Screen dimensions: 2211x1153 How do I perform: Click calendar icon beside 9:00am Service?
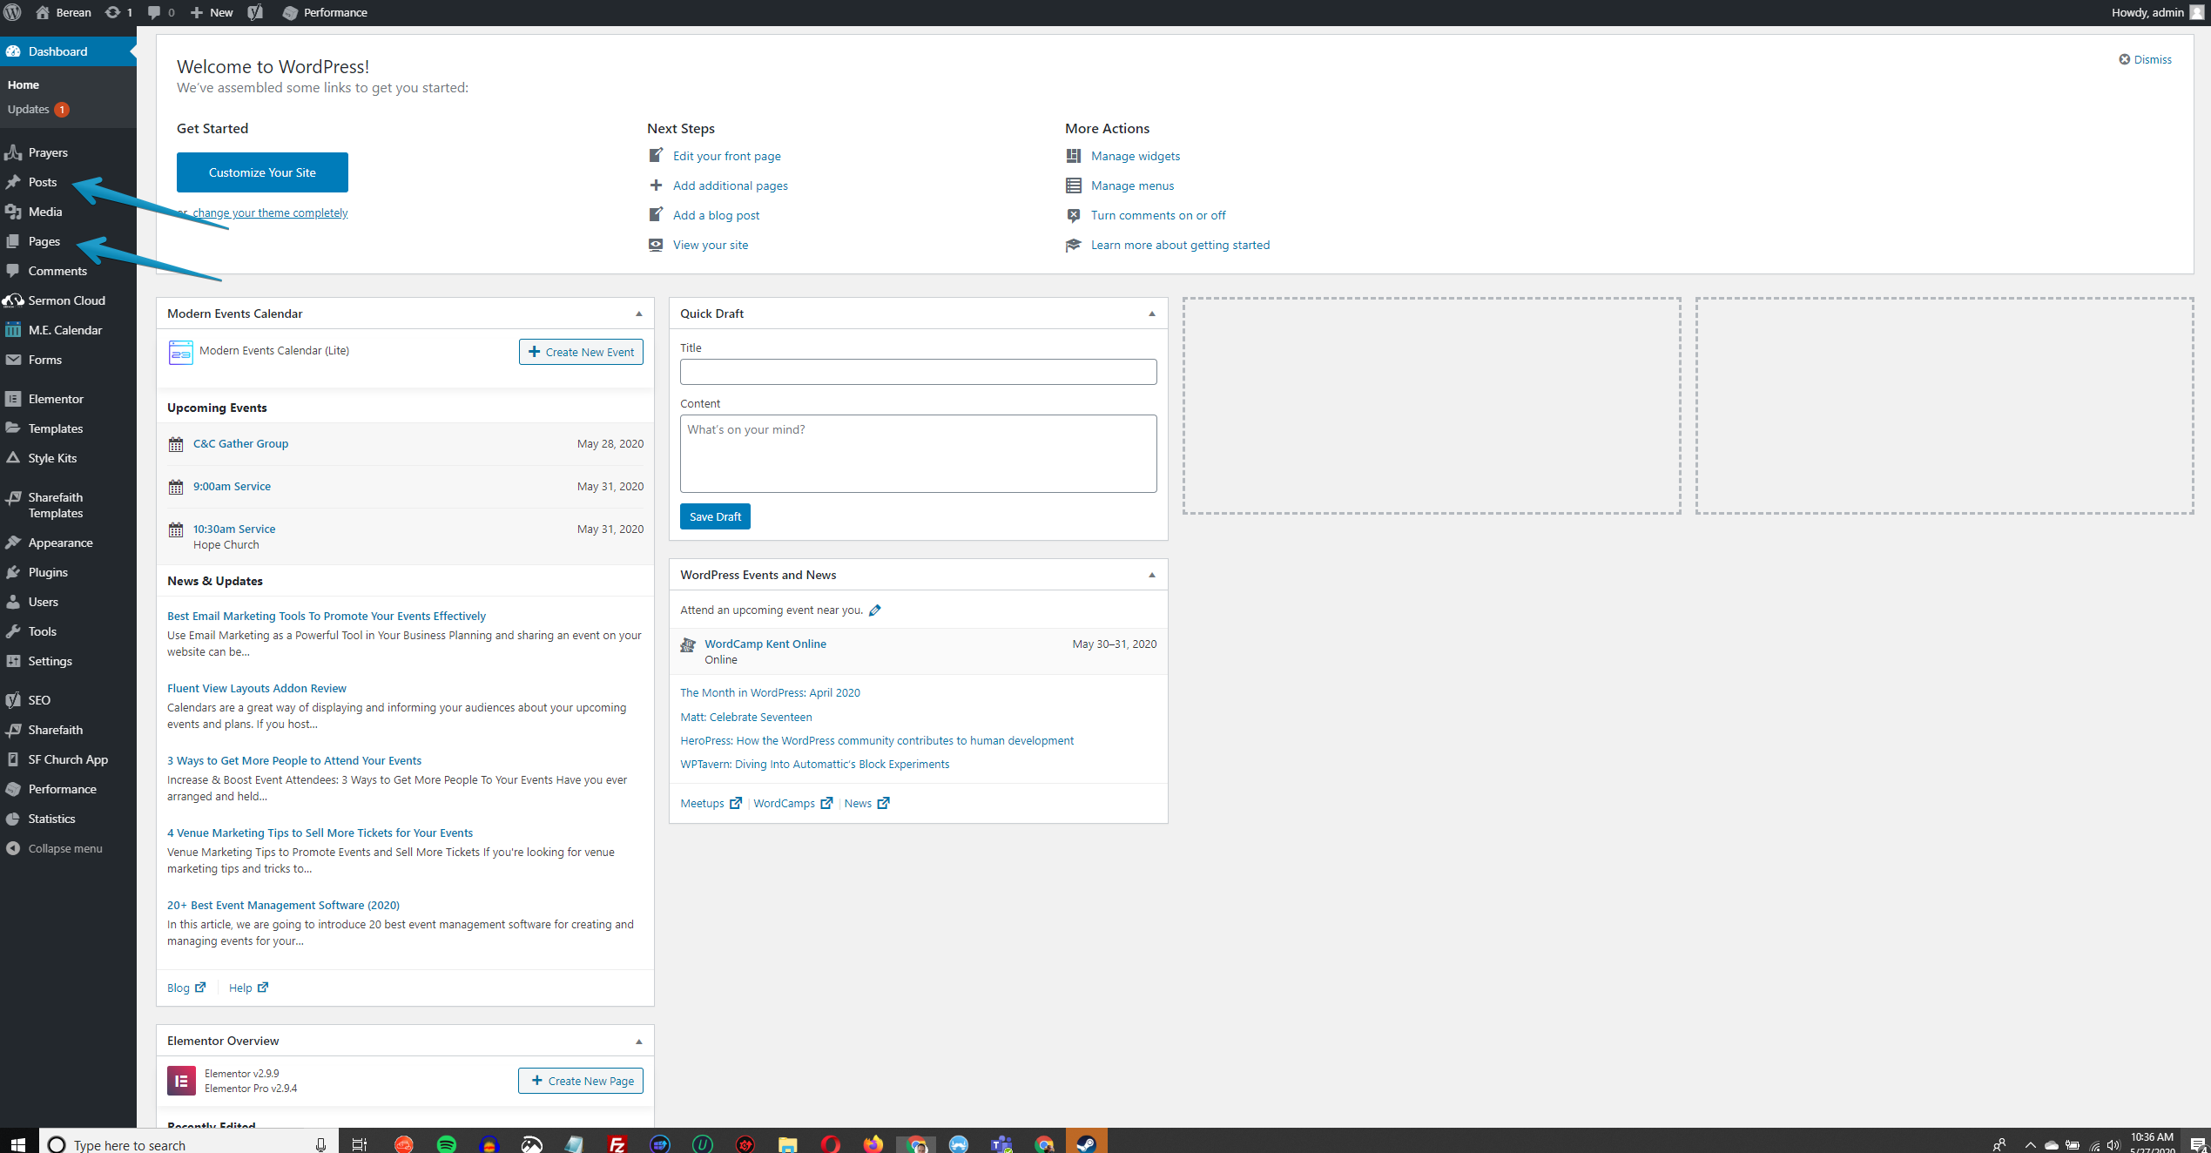(x=176, y=487)
